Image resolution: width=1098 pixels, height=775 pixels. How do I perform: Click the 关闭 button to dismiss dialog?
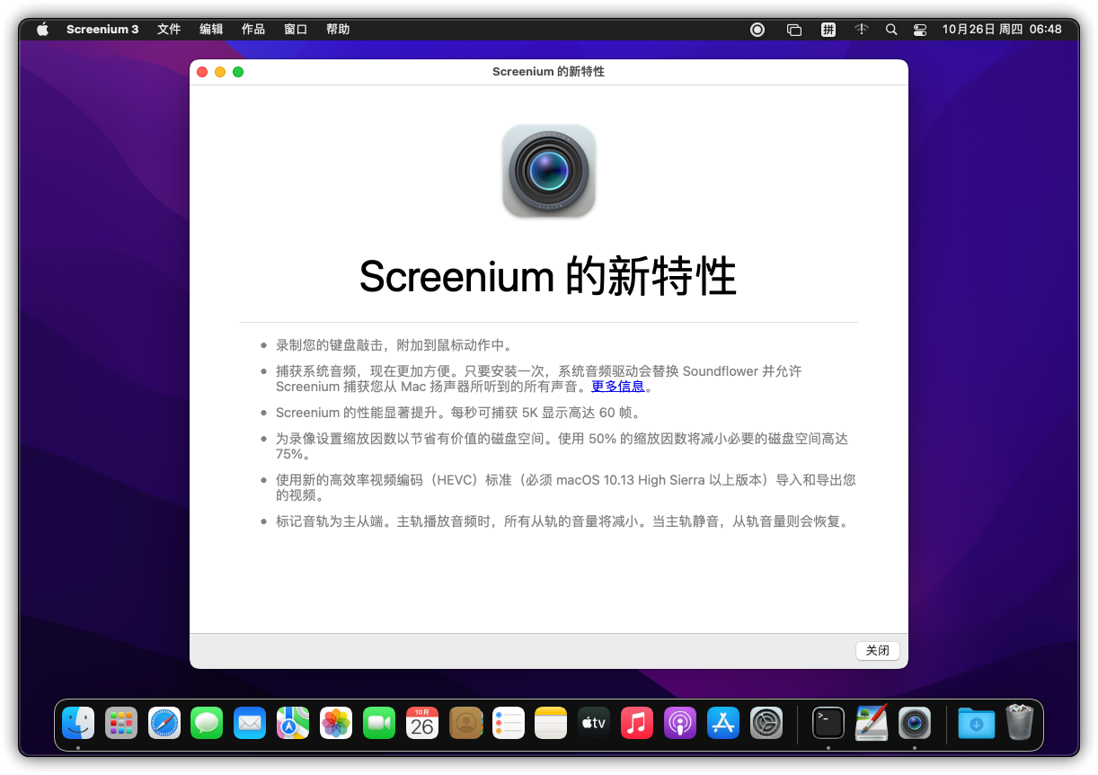pyautogui.click(x=877, y=650)
